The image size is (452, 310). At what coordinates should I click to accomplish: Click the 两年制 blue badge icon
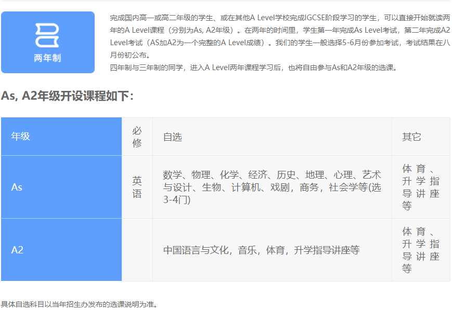pos(48,42)
